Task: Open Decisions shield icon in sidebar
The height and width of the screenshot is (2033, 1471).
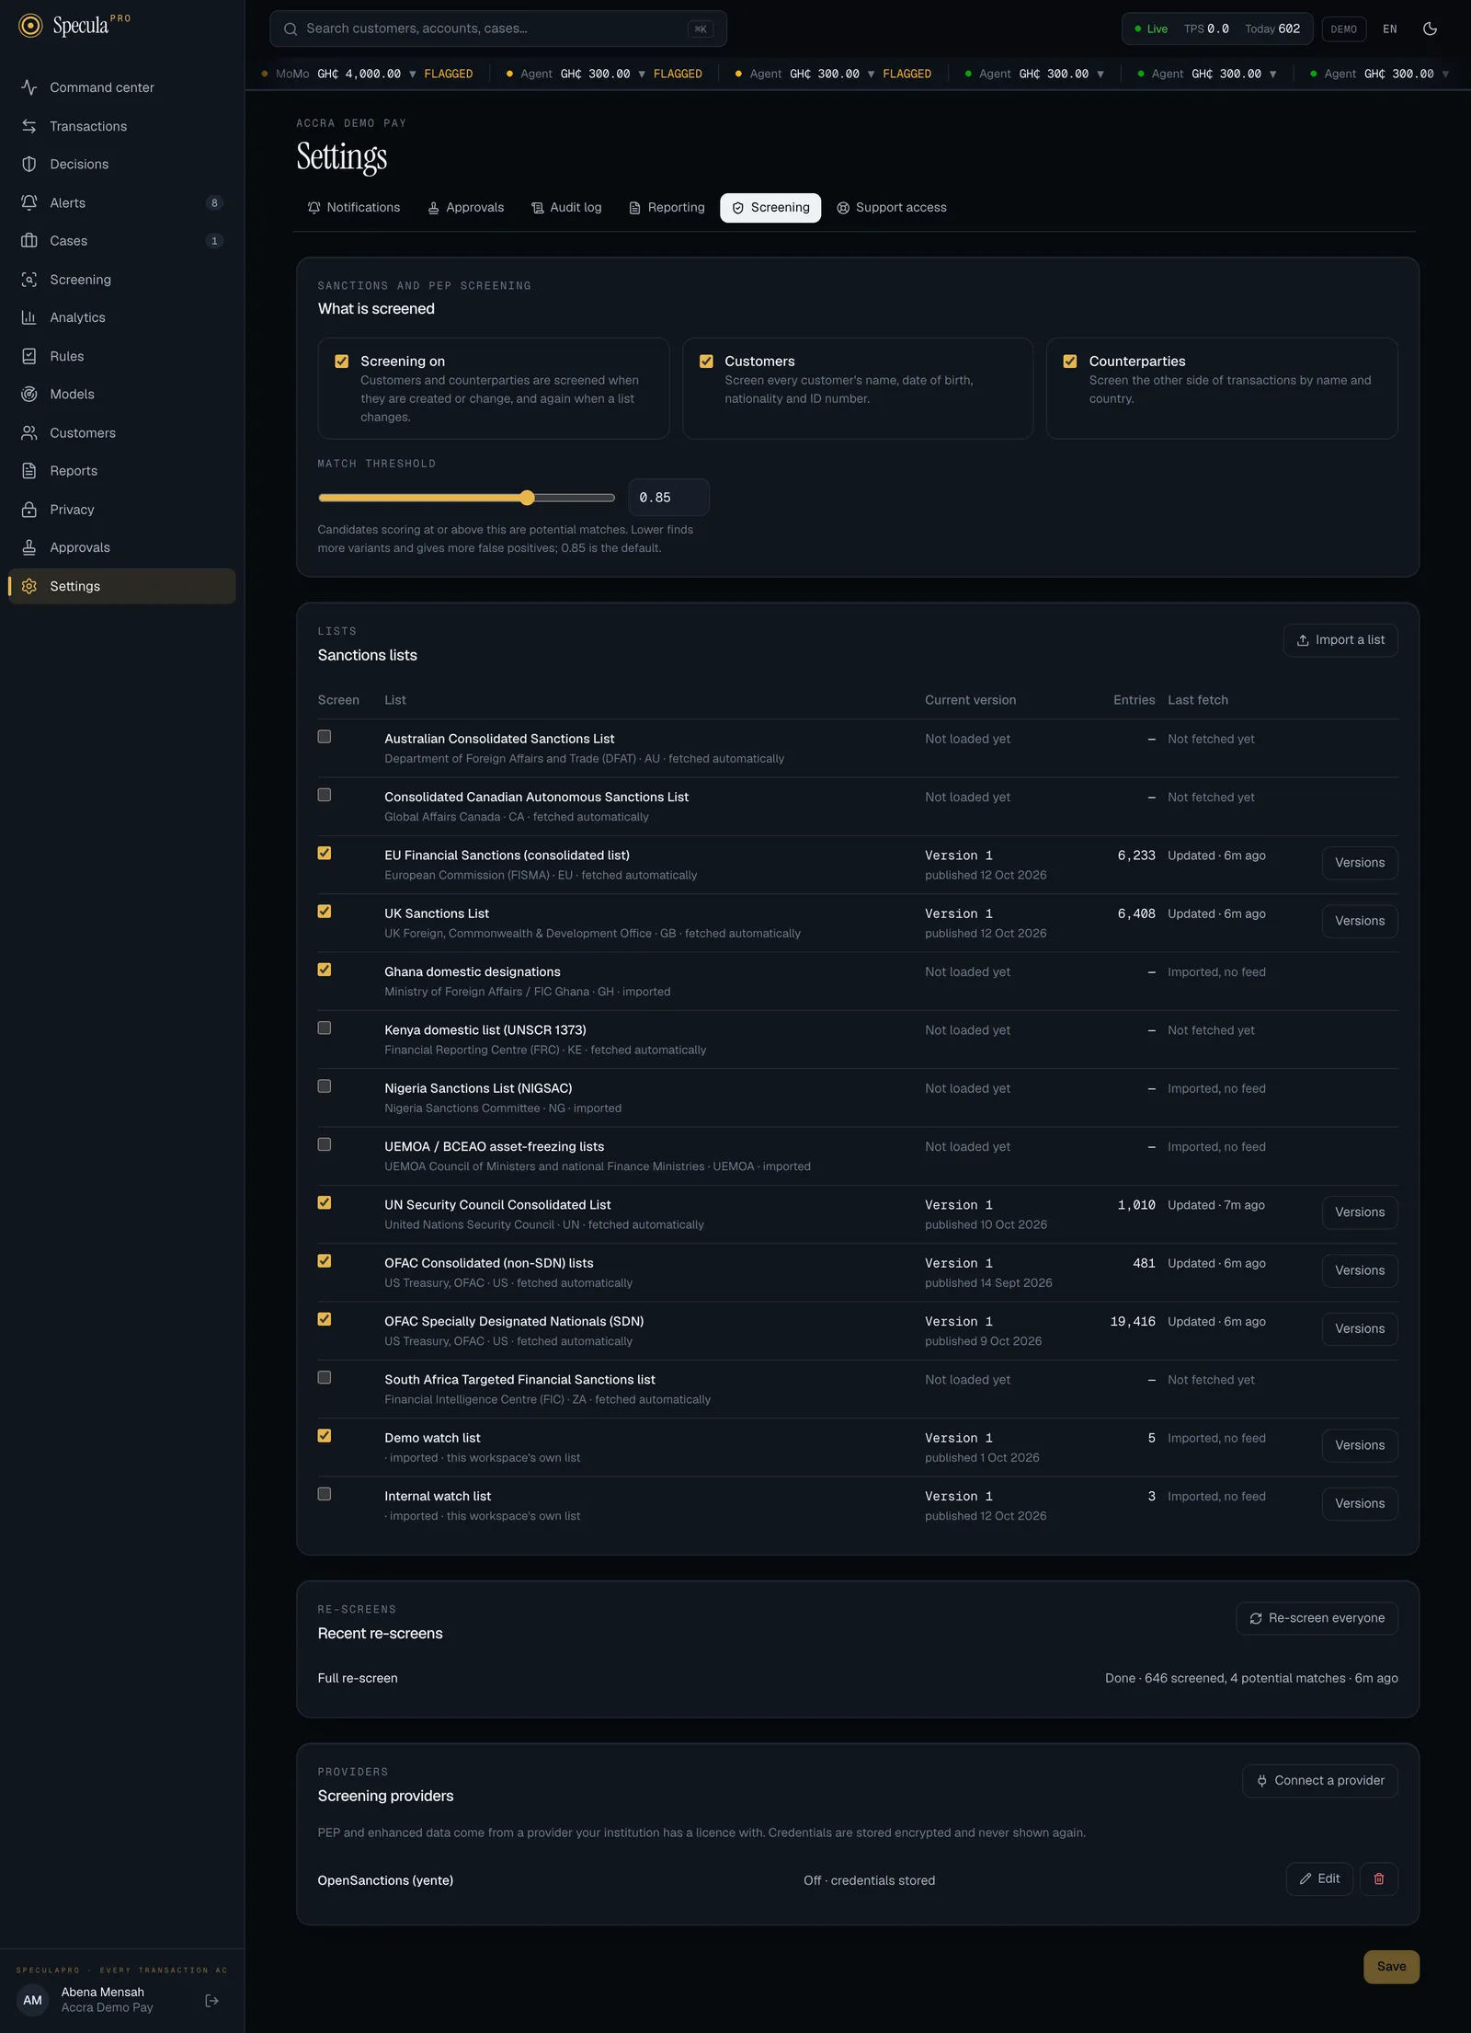Action: coord(29,164)
